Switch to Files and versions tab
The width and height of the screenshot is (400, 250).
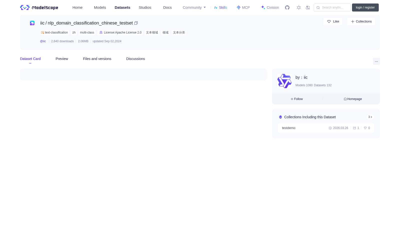pos(97,59)
